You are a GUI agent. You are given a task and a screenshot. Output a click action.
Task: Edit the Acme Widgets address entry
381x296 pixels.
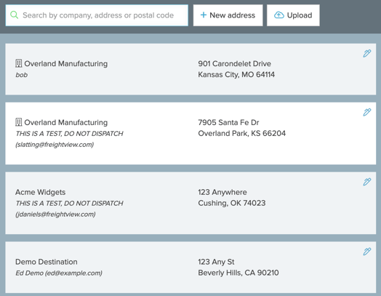(x=367, y=182)
